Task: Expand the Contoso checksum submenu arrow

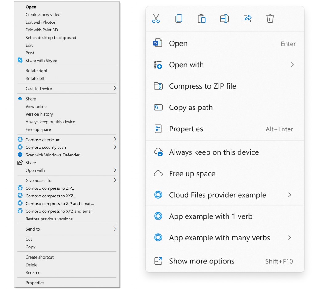Action: (115, 139)
